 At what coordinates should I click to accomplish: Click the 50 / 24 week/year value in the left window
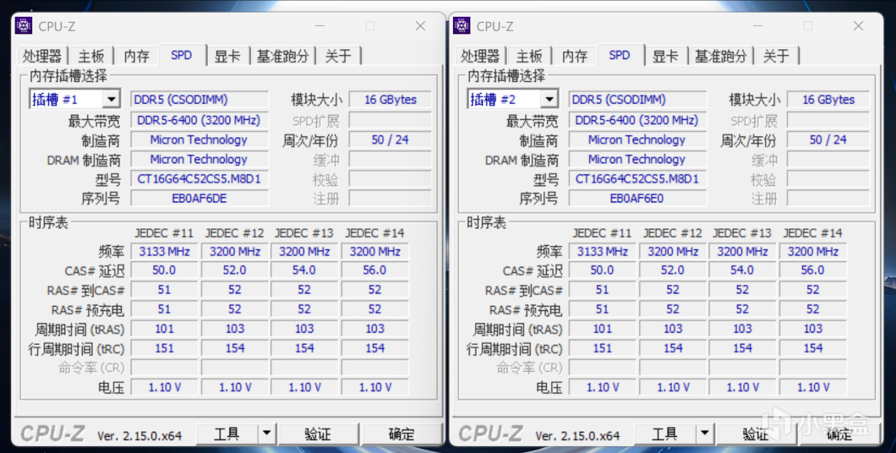pos(391,139)
